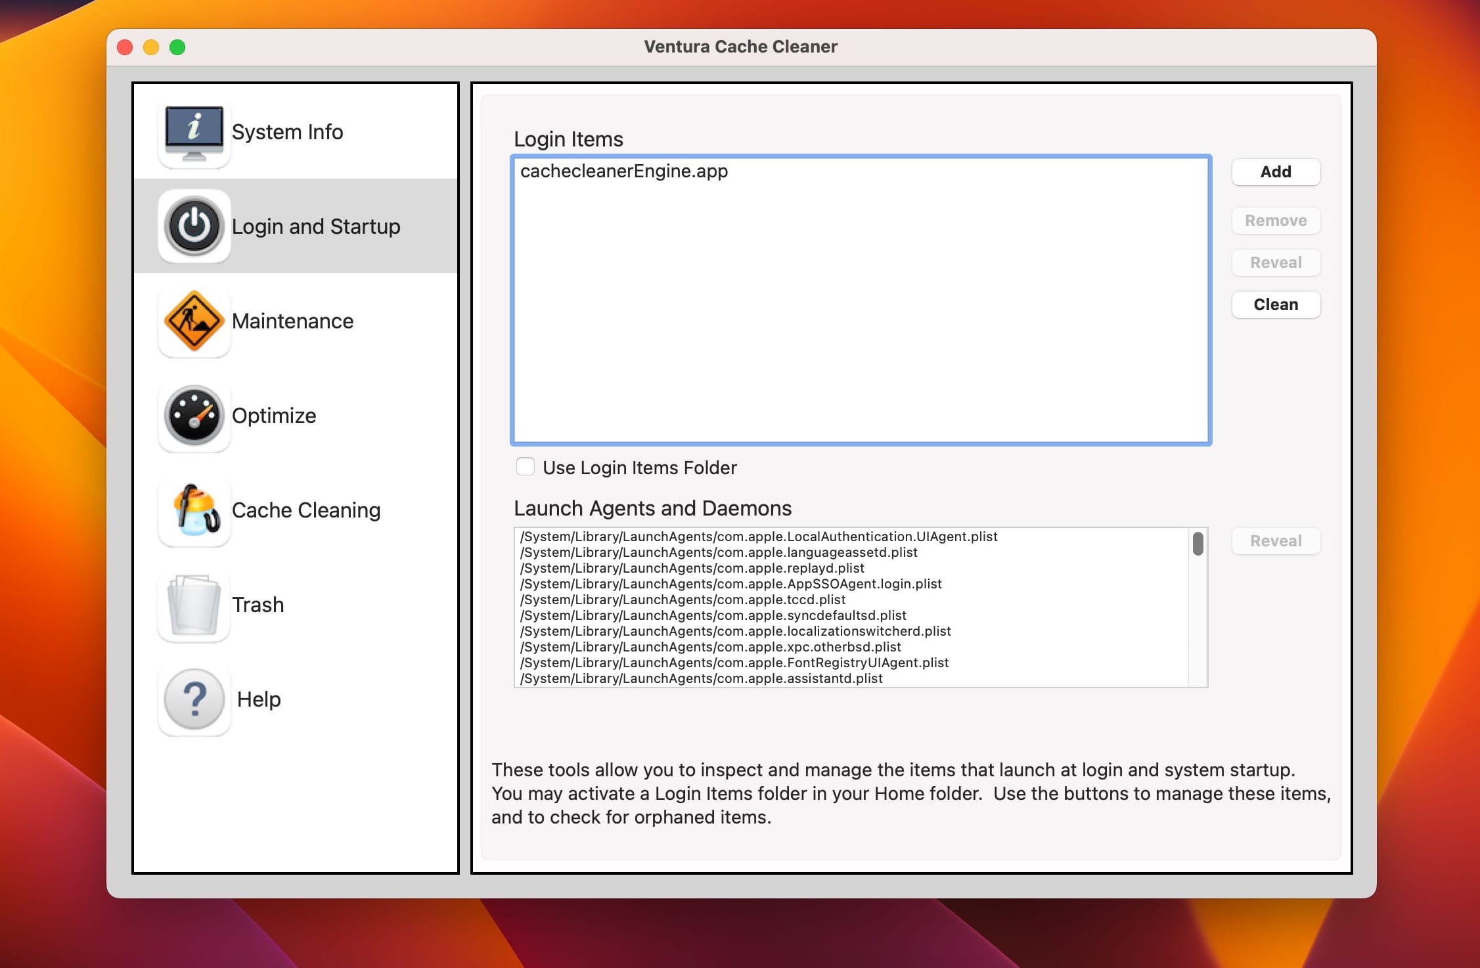Close the Ventura Cache Cleaner window

point(125,47)
